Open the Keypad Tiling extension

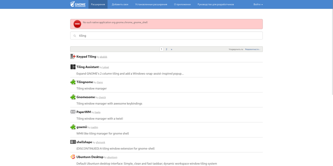[86, 56]
